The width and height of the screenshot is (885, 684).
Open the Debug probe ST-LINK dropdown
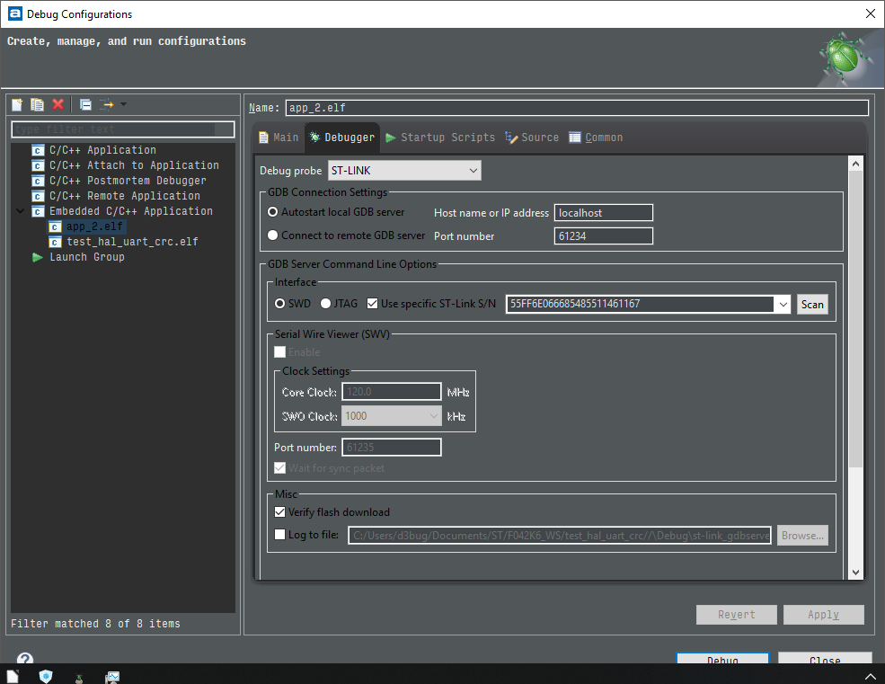(x=404, y=171)
